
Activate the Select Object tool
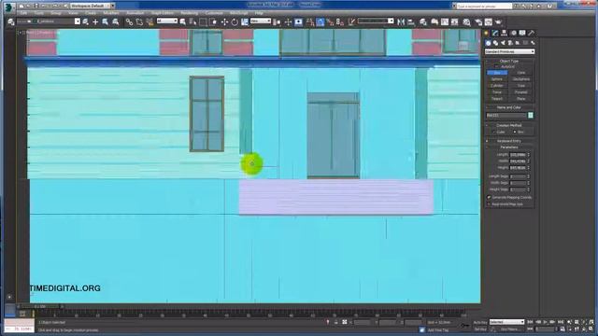tap(183, 22)
